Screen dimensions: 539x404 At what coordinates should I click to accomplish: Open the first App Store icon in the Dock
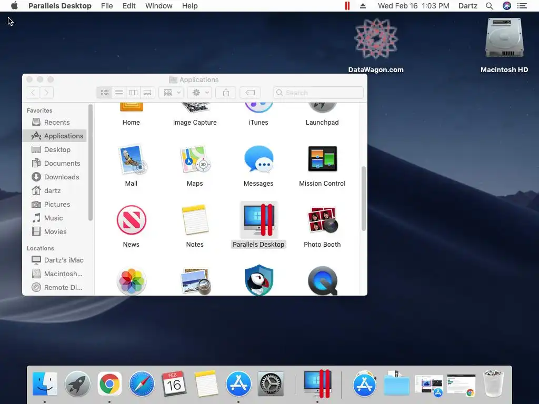[x=238, y=383]
